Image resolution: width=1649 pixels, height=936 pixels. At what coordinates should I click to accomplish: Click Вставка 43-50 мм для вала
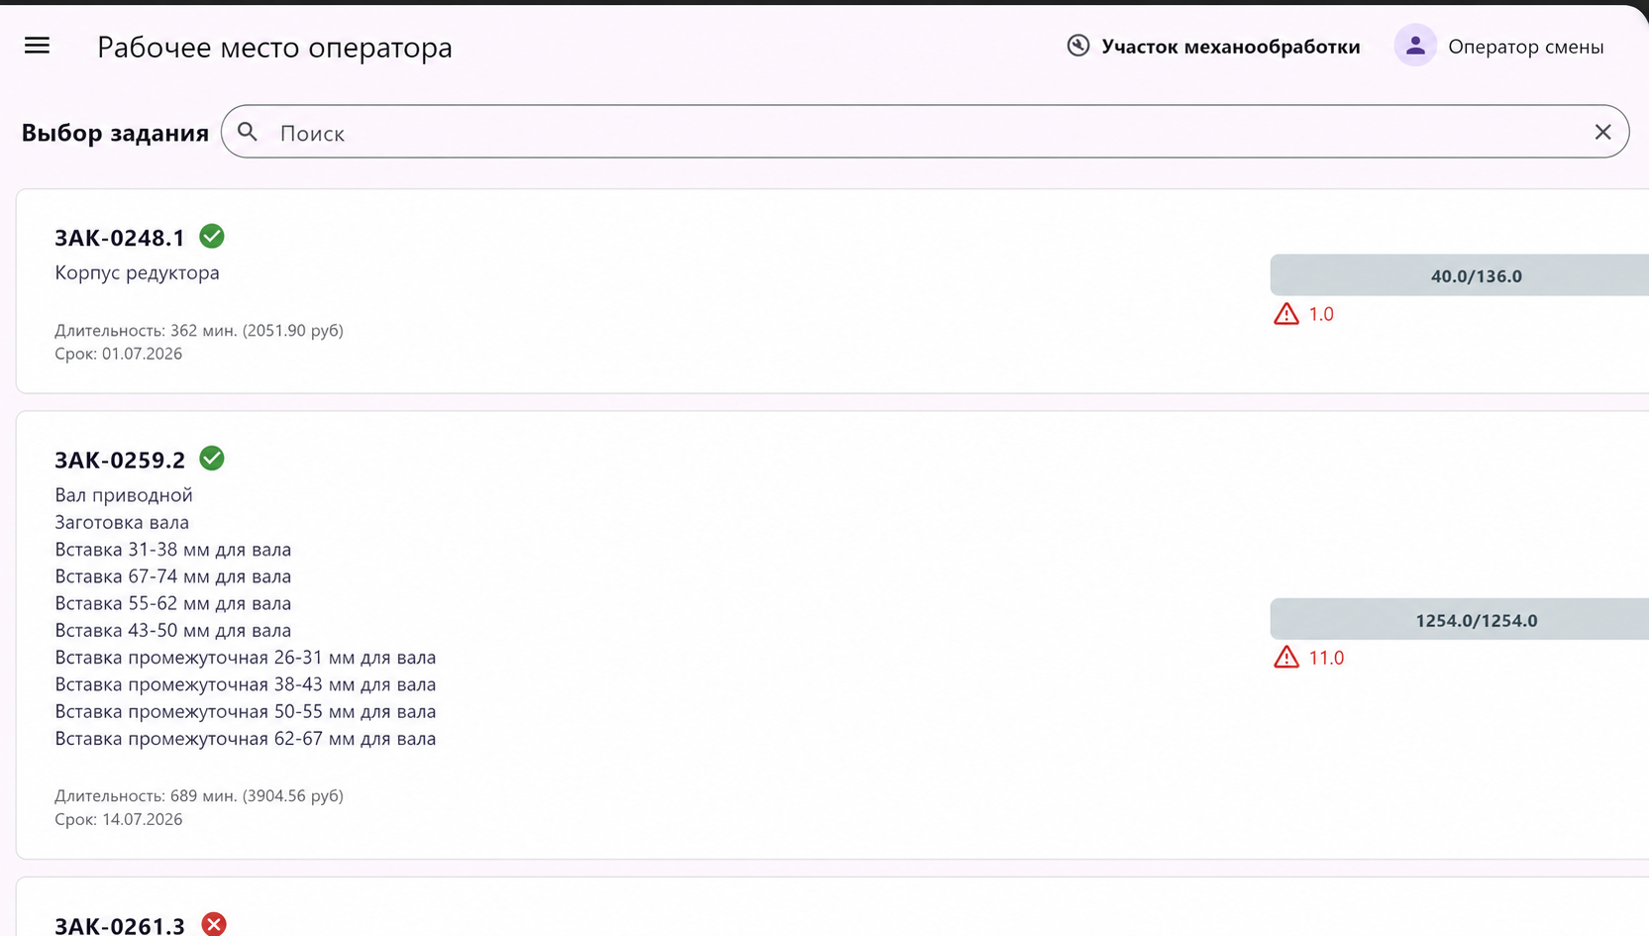click(173, 630)
